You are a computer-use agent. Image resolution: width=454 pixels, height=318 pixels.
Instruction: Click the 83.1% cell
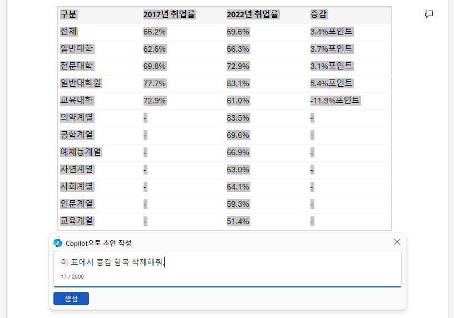238,83
